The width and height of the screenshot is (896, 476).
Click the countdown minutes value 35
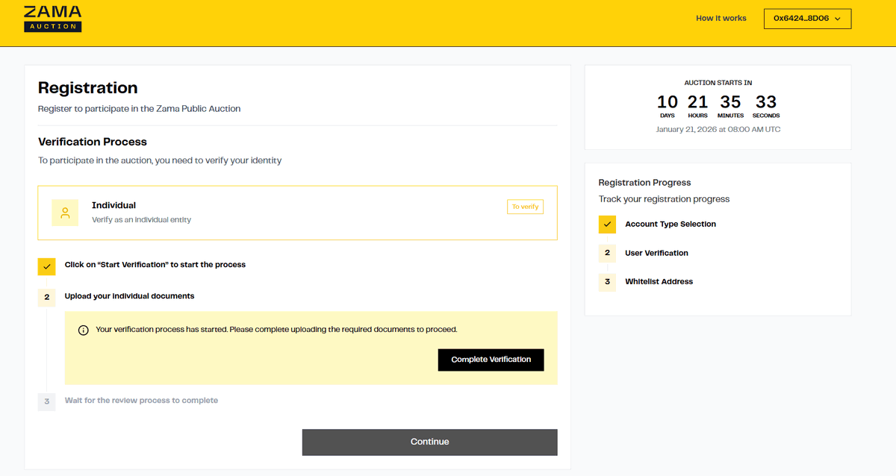pyautogui.click(x=730, y=101)
